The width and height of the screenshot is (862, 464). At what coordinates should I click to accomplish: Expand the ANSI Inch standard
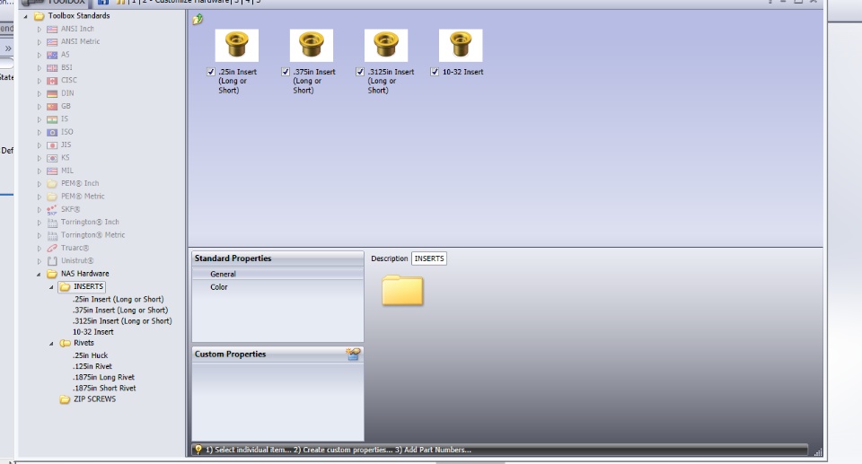click(39, 29)
